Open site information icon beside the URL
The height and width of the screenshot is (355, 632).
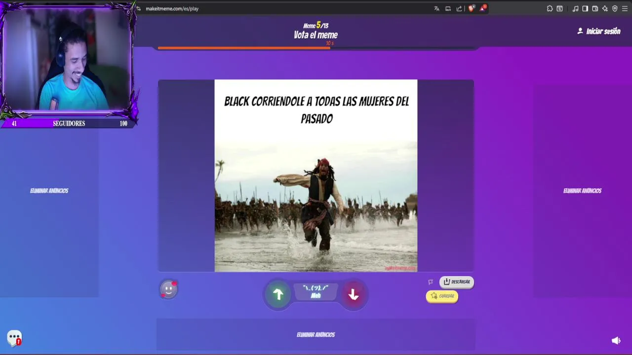(x=139, y=8)
